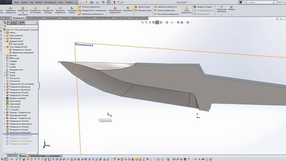Select the Swept Surface (Поверхность по траектории) tool

(x=23, y=11)
